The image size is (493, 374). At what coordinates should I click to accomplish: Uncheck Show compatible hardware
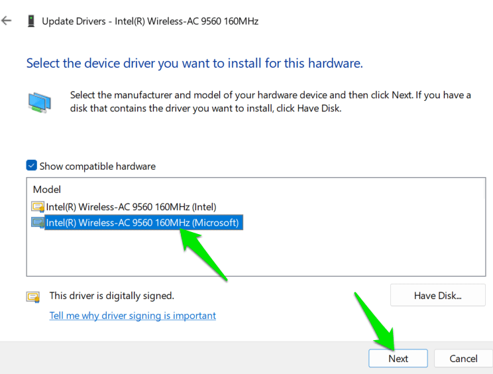(31, 166)
